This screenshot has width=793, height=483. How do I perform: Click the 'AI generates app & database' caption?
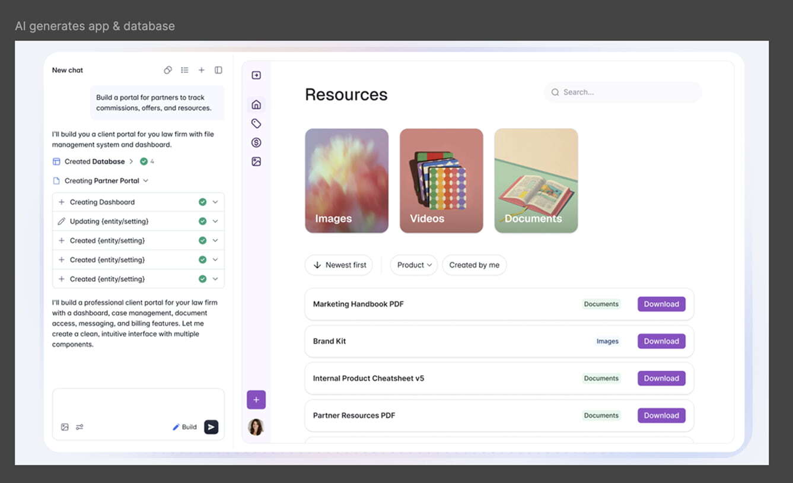point(95,26)
